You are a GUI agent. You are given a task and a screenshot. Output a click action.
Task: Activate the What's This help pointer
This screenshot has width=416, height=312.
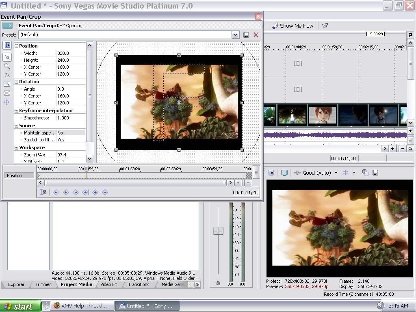[x=325, y=26]
